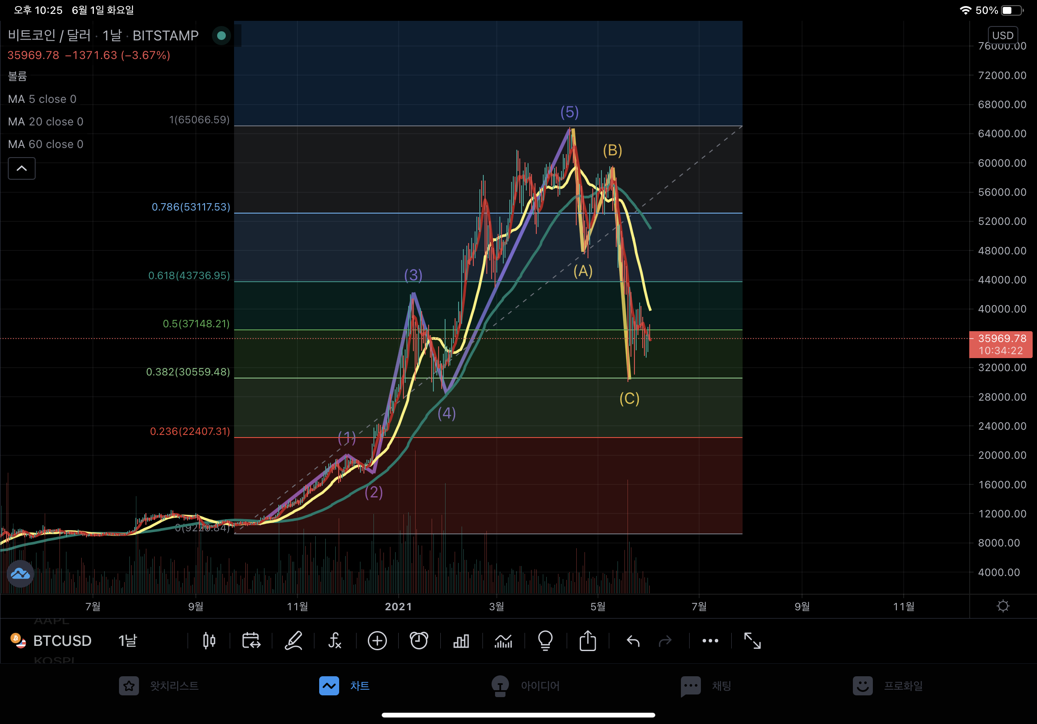Image resolution: width=1037 pixels, height=724 pixels.
Task: Create a price alert with alarm clock
Action: (419, 641)
